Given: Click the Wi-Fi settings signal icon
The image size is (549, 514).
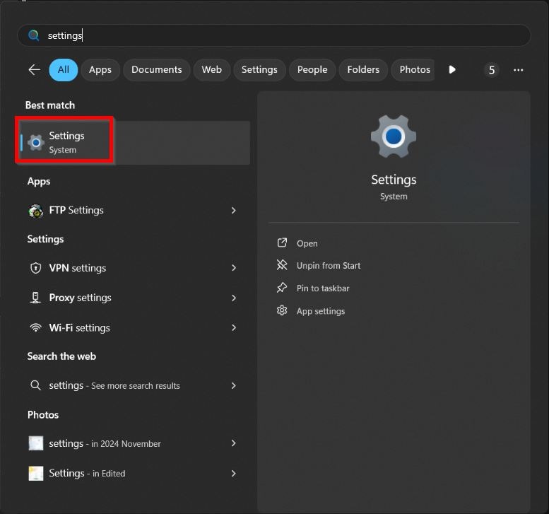Looking at the screenshot, I should coord(35,327).
